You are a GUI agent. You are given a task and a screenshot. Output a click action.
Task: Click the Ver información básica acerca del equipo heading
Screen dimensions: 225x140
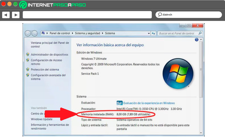[x=110, y=45]
